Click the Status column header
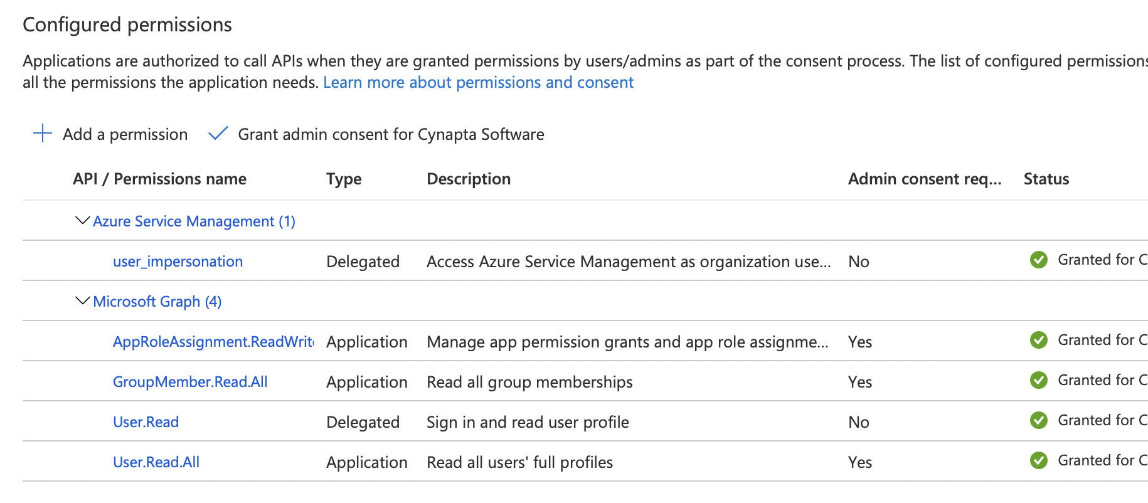The width and height of the screenshot is (1148, 503). point(1046,179)
